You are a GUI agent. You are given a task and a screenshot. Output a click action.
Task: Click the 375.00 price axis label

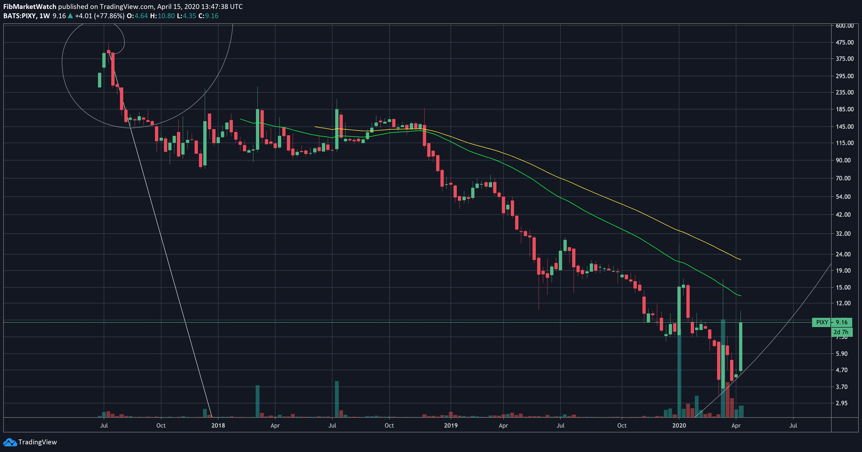[x=845, y=59]
